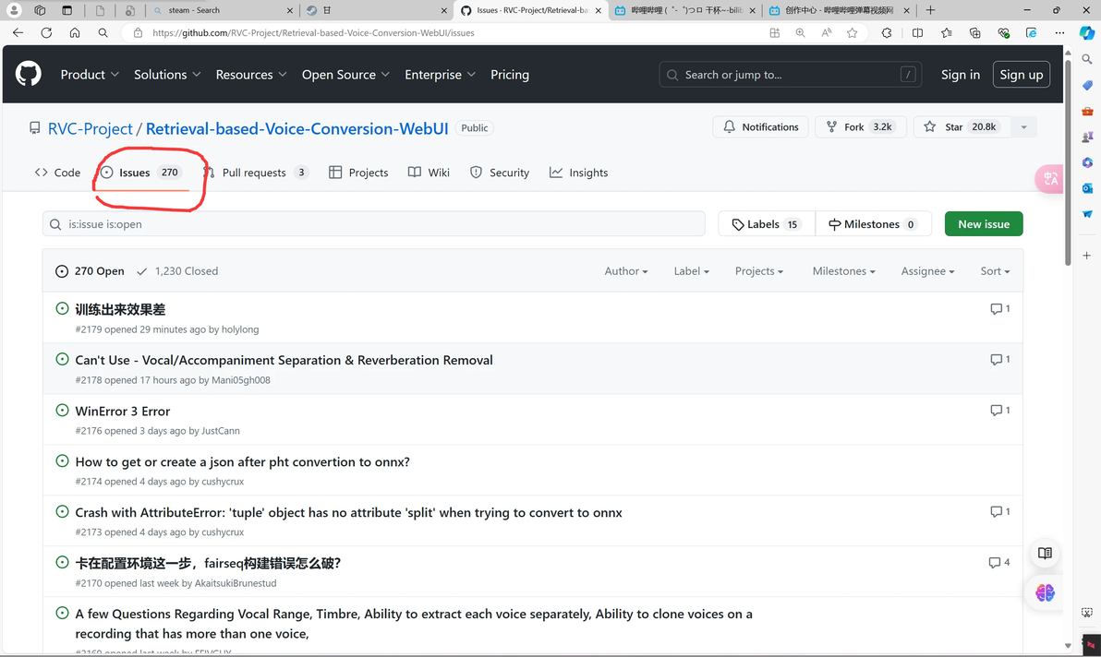
Task: Show the 1,230 Closed issues
Action: click(177, 271)
